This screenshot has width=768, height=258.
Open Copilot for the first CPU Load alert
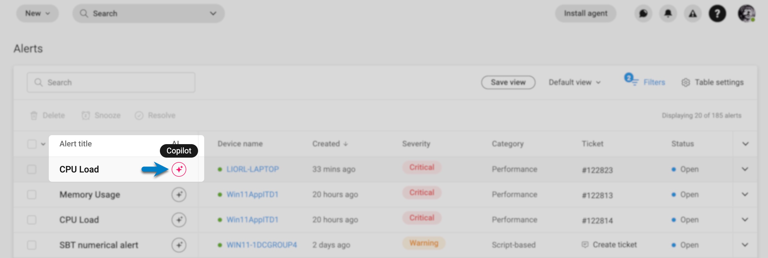(179, 169)
